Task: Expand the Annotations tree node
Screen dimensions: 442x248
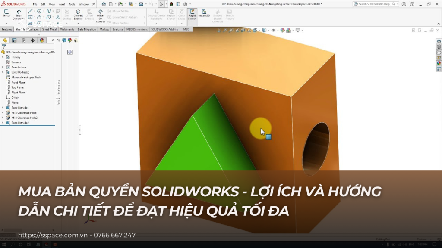Action: point(3,67)
